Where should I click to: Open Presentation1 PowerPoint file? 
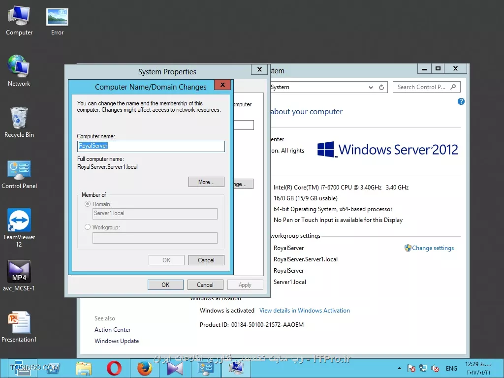[19, 327]
